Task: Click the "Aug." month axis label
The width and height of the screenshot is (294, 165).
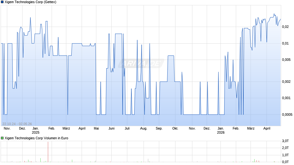Action: point(144,129)
